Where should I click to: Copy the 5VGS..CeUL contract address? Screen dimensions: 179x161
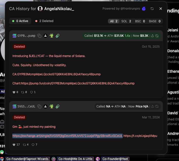(39, 106)
